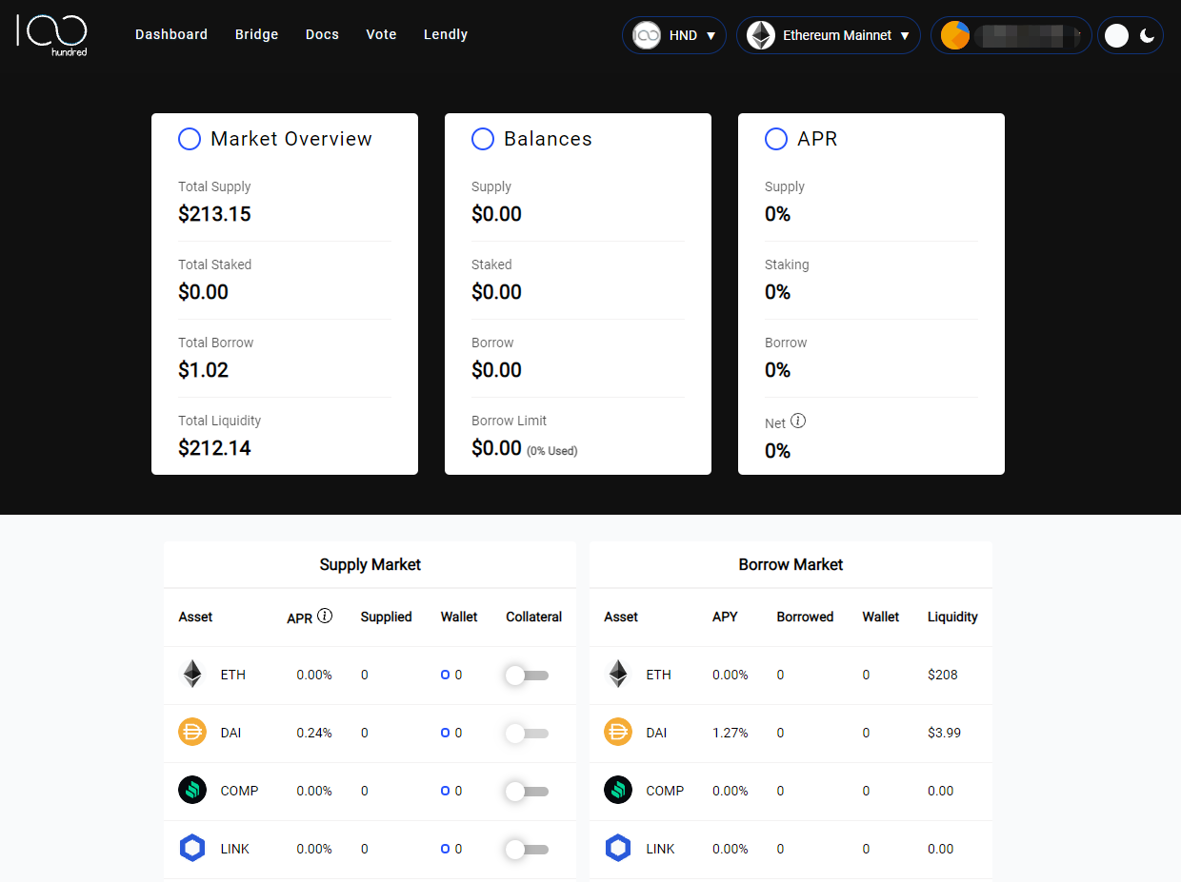Toggle DAI collateral switch
The image size is (1181, 882).
click(527, 733)
